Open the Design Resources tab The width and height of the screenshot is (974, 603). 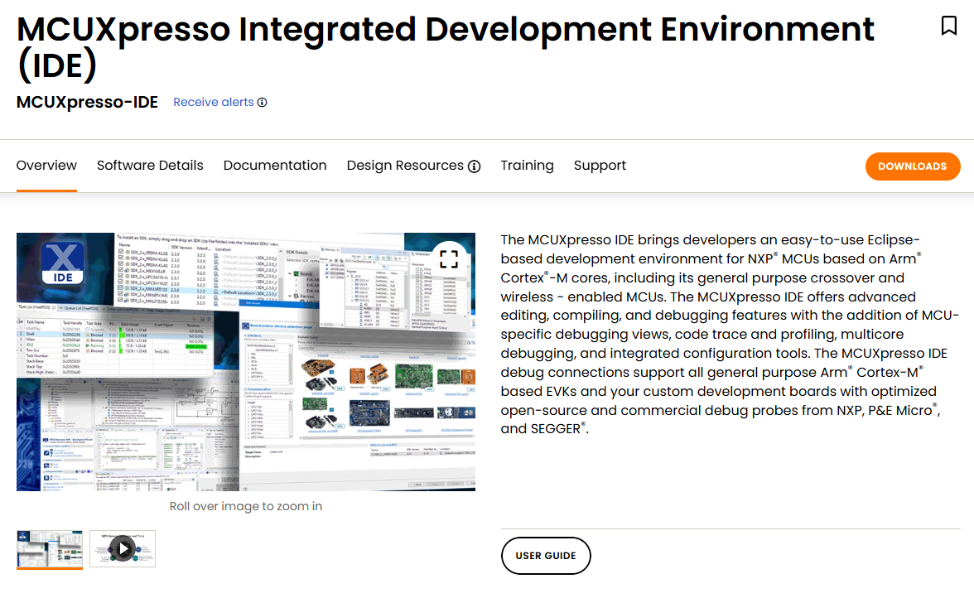pyautogui.click(x=405, y=165)
